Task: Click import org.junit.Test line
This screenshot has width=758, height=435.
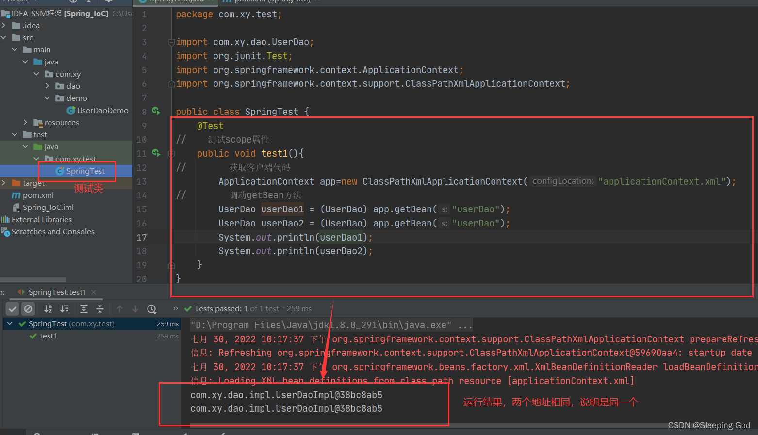Action: [x=234, y=56]
